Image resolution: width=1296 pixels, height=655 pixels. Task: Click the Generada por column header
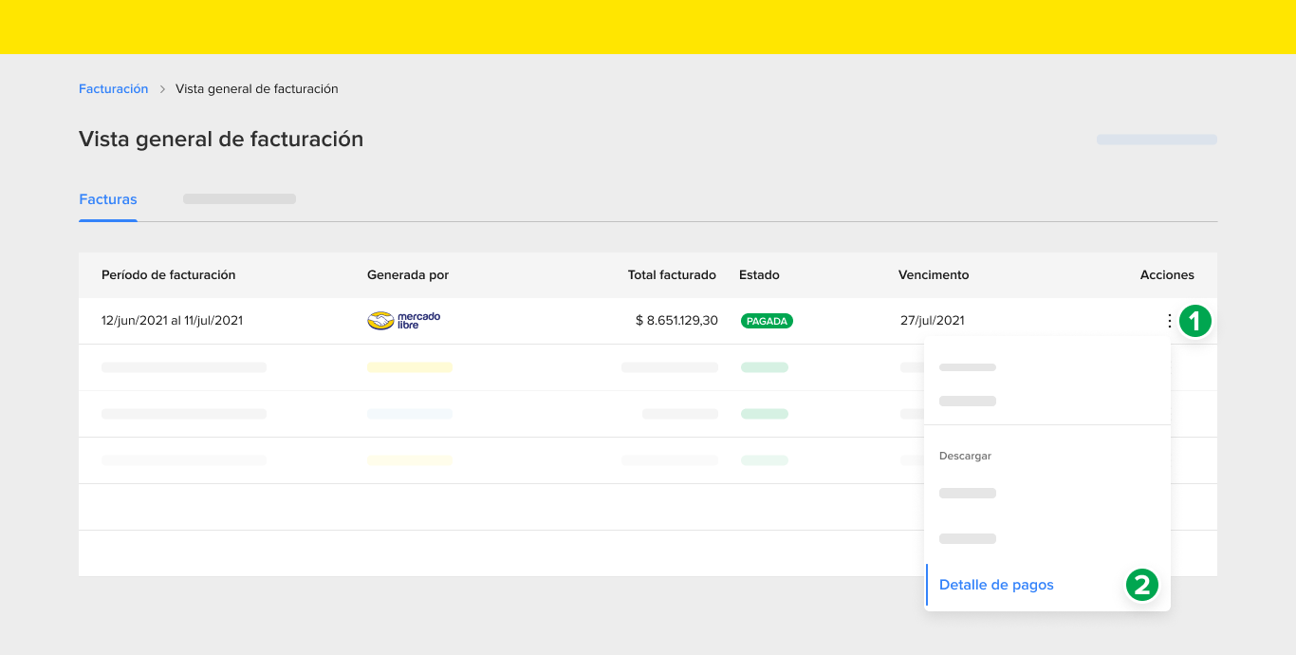point(408,275)
